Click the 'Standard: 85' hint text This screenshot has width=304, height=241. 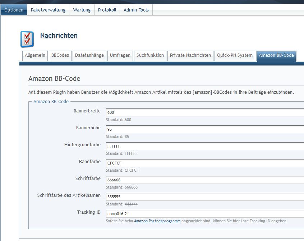tap(117, 136)
